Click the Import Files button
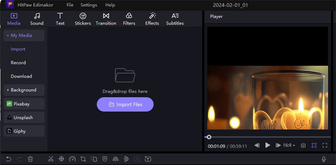This screenshot has height=165, width=336. point(125,104)
